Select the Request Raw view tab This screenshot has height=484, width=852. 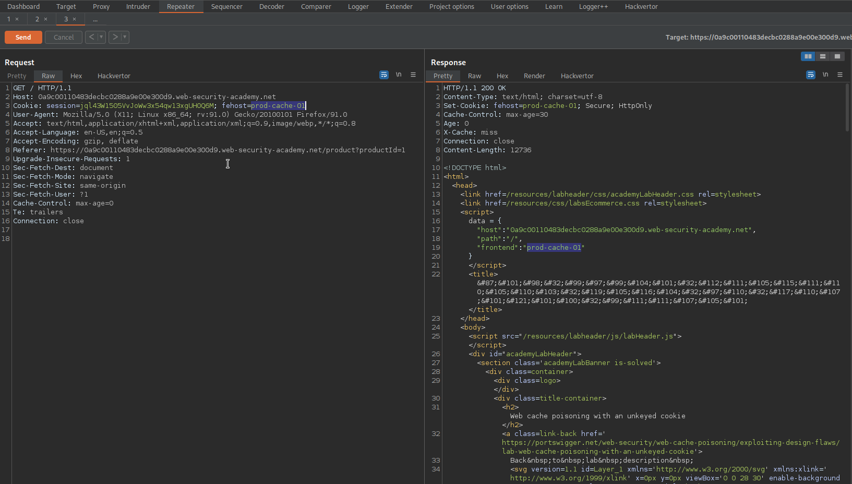coord(49,76)
